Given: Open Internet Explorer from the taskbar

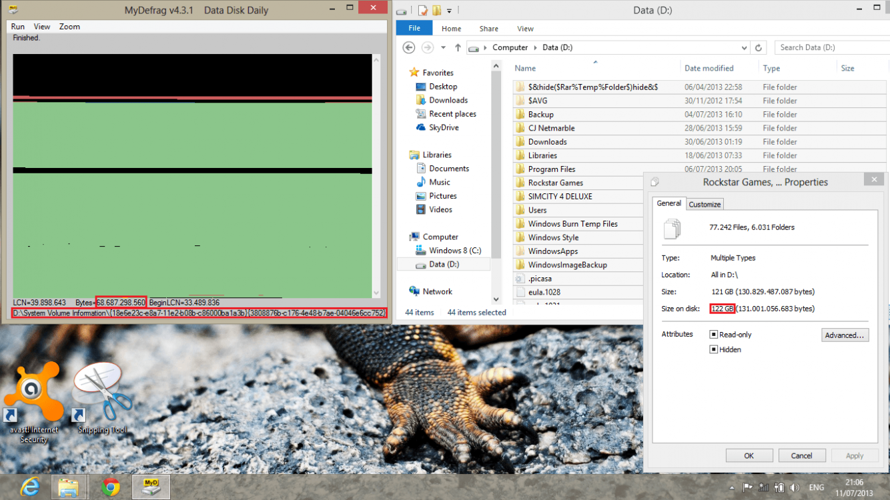Looking at the screenshot, I should coord(29,487).
